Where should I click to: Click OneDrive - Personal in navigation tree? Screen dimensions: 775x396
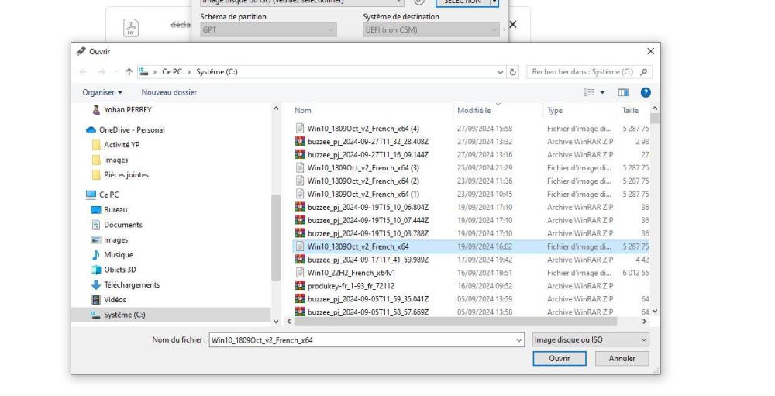127,129
